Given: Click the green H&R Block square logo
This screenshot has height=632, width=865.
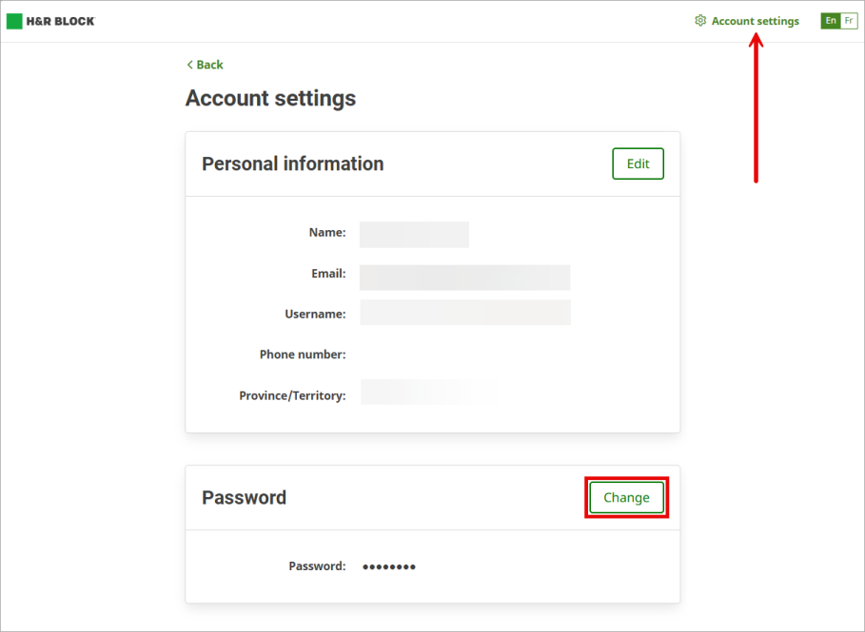Looking at the screenshot, I should [x=14, y=21].
